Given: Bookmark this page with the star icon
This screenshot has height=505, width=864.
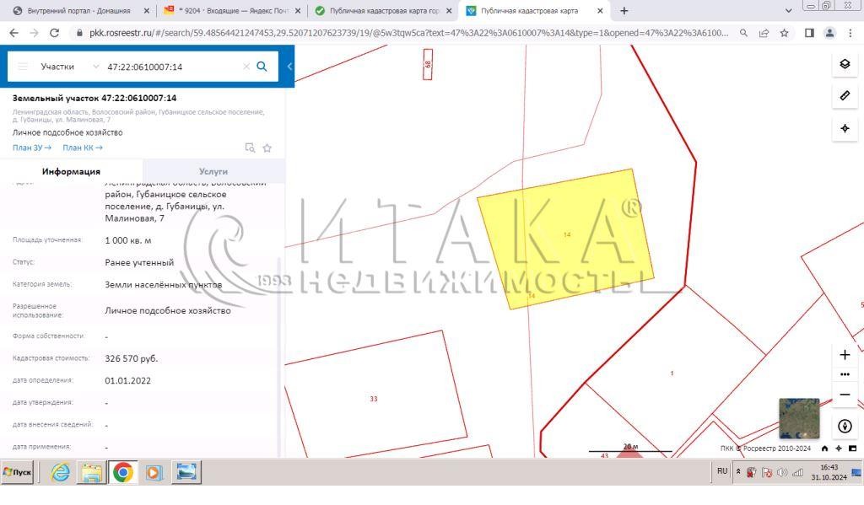Looking at the screenshot, I should click(784, 33).
